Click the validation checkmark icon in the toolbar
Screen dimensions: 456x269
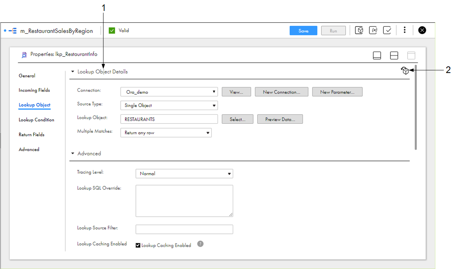(x=387, y=30)
